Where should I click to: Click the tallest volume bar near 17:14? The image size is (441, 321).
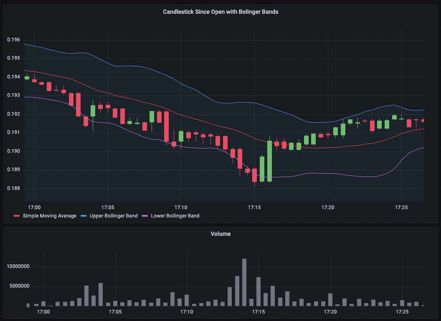click(244, 282)
